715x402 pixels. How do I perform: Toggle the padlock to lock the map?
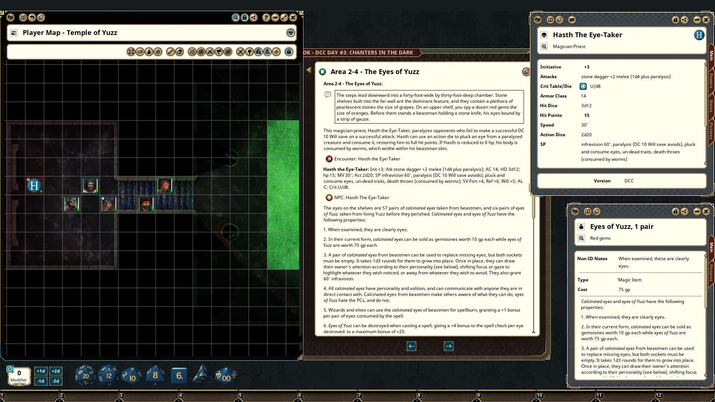[x=289, y=52]
